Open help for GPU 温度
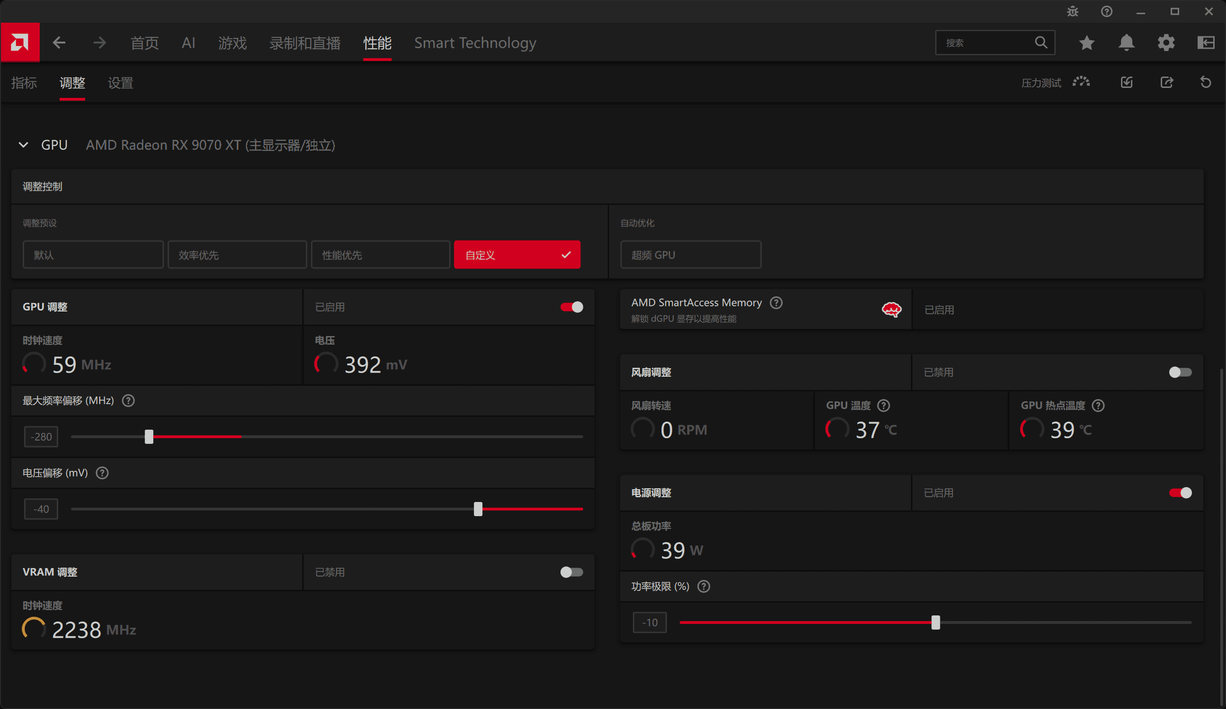 pos(884,406)
